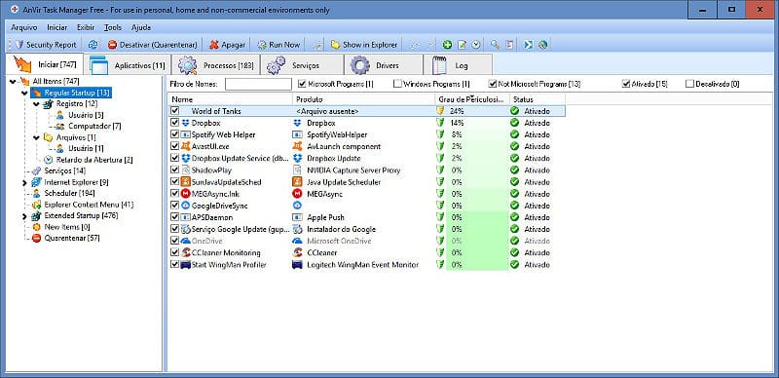Switch to the Processos [183] tab
This screenshot has width=779, height=378.
(215, 65)
